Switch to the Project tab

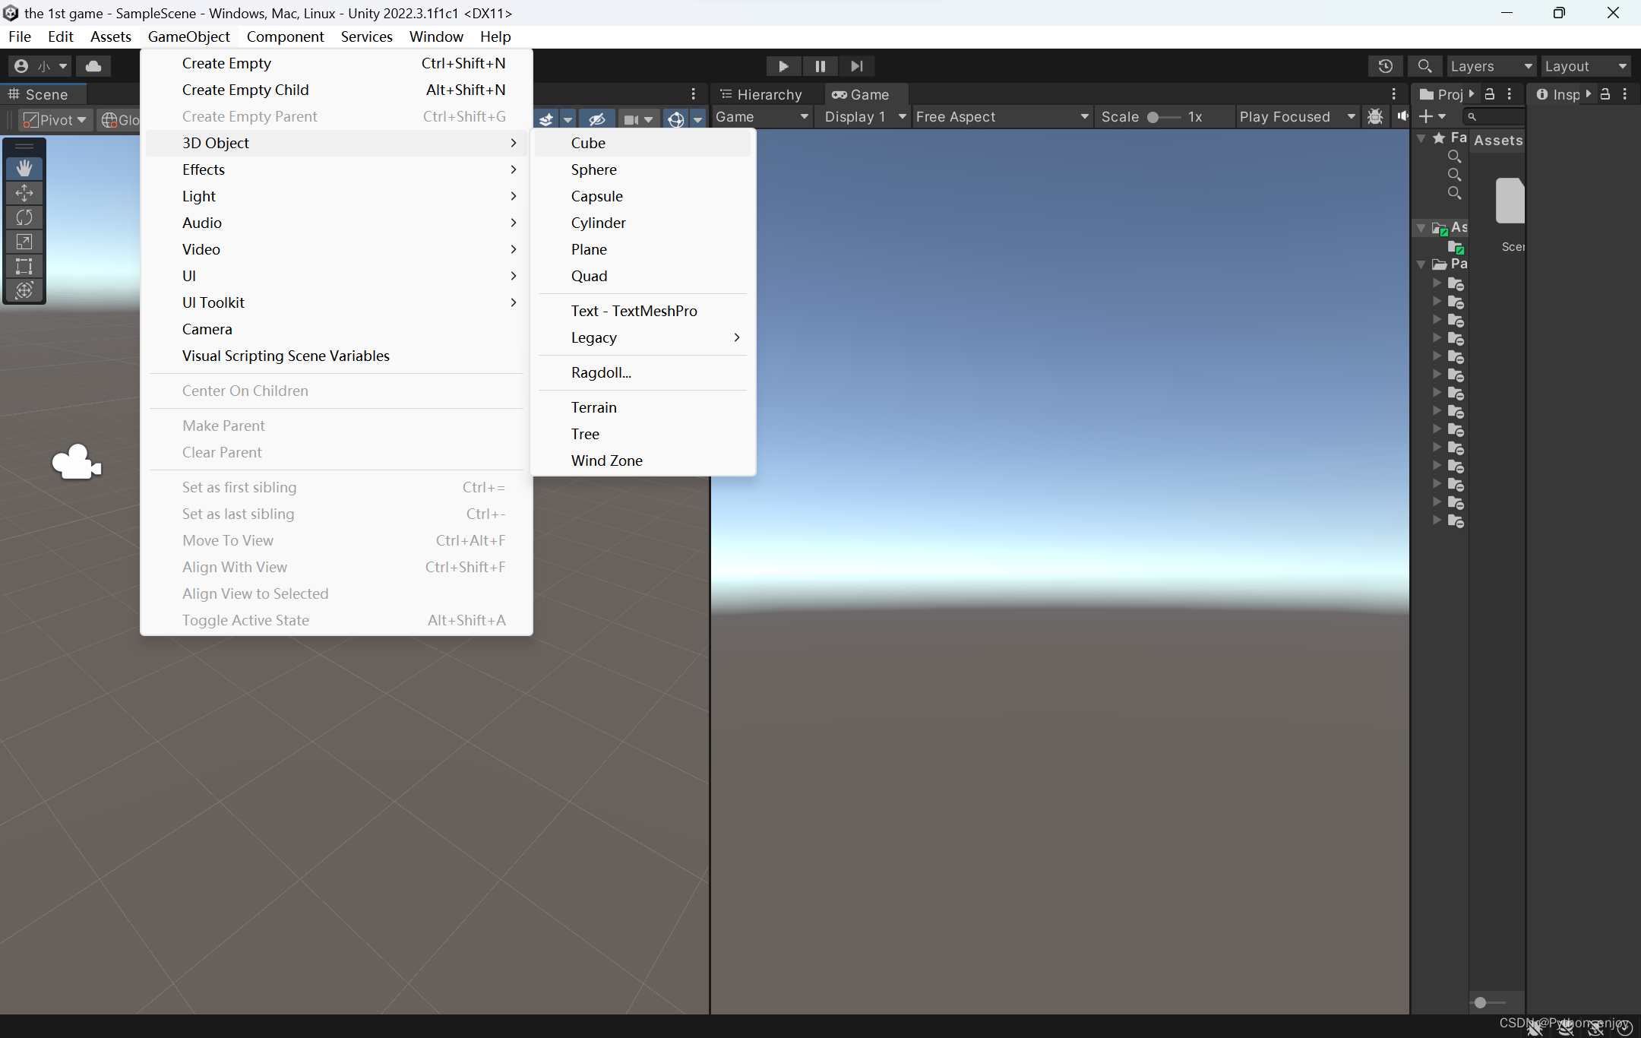pos(1440,94)
